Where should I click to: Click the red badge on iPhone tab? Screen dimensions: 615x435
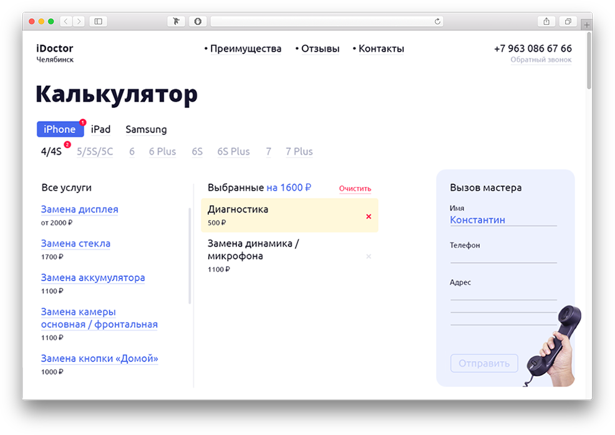[x=83, y=122]
